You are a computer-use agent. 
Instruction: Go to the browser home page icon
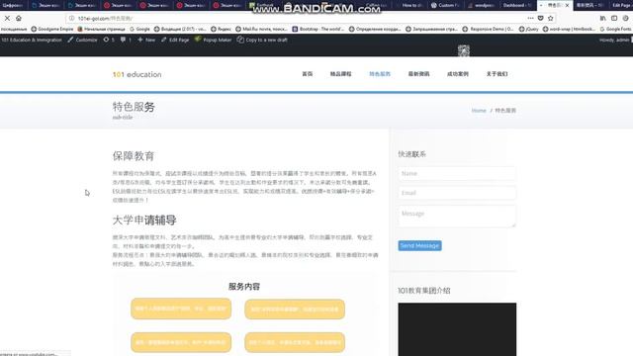pyautogui.click(x=19, y=18)
